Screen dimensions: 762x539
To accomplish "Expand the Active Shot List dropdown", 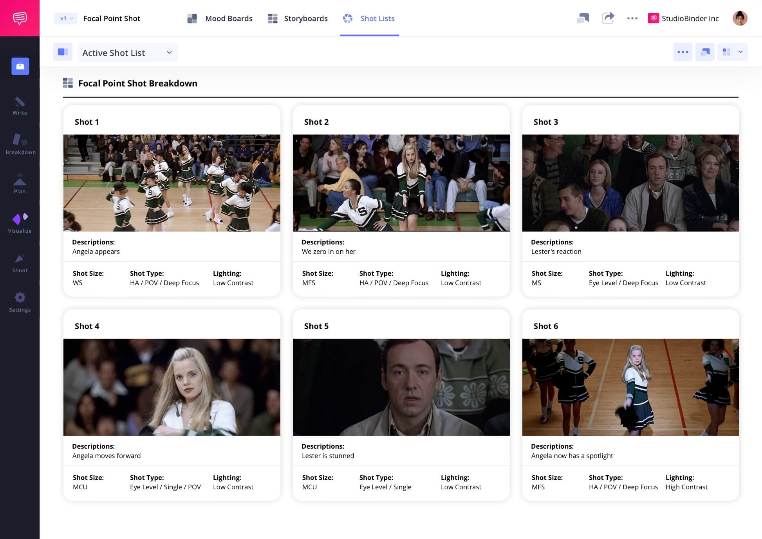I will click(127, 52).
